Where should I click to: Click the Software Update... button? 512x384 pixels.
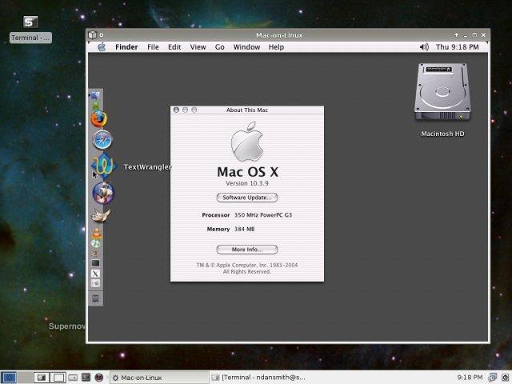coord(246,197)
